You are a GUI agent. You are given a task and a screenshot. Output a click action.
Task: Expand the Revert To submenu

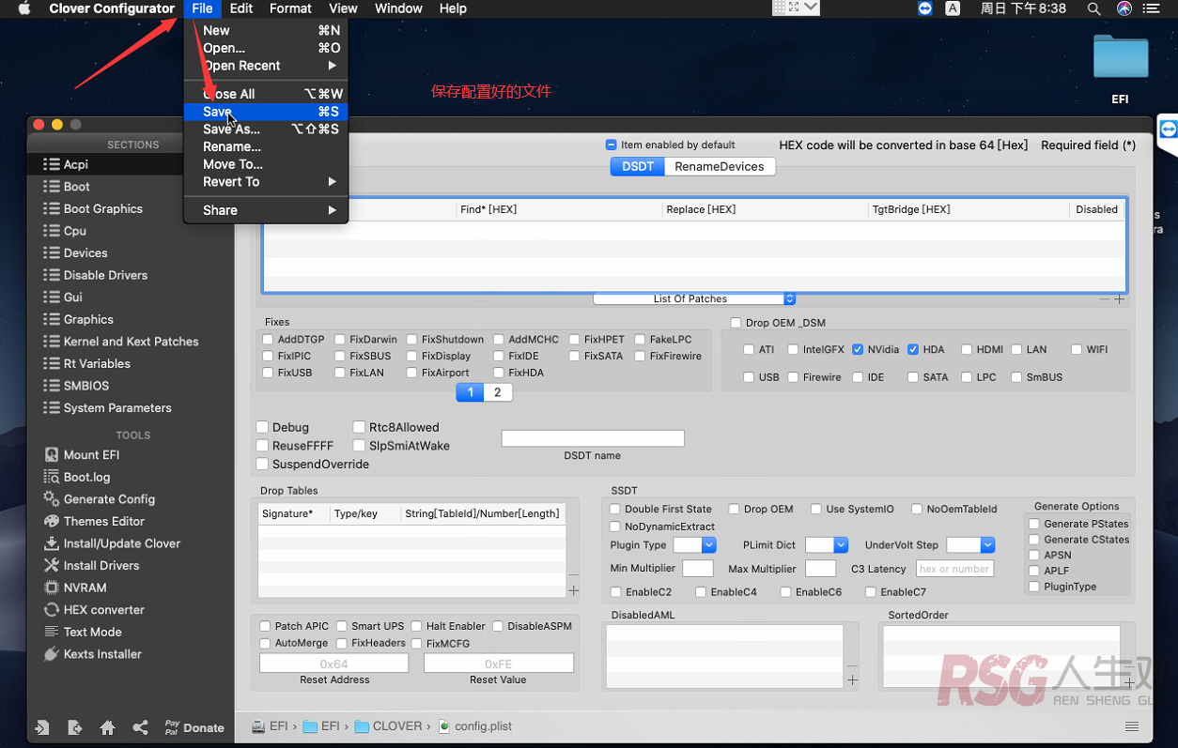267,182
